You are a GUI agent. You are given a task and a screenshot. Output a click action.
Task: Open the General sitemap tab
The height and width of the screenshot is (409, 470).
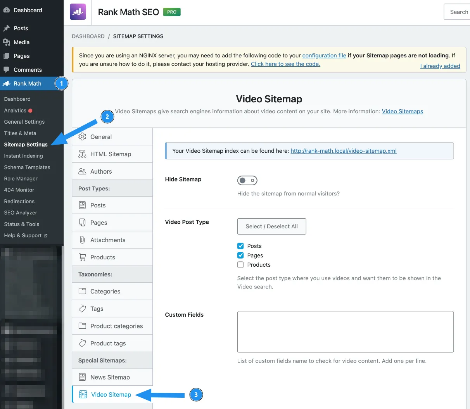click(x=112, y=136)
